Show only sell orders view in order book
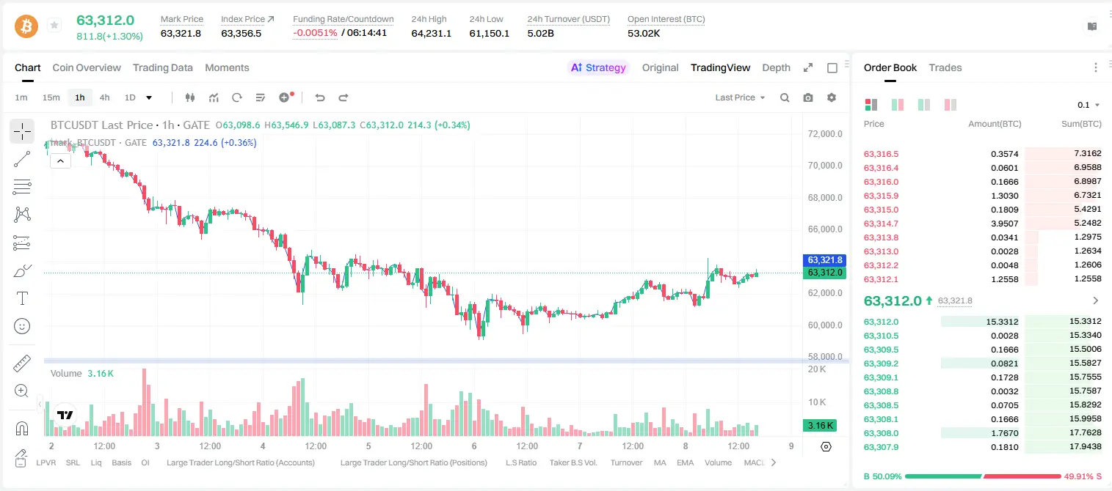Screen dimensions: 1112x491 950,105
